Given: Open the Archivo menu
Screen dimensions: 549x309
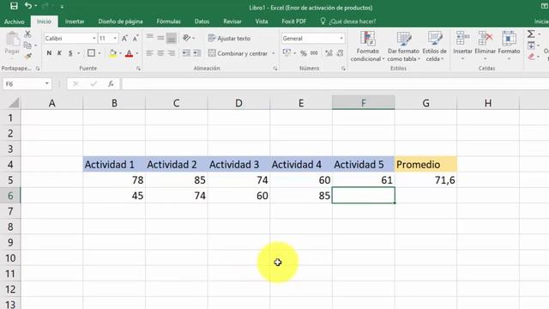Looking at the screenshot, I should [14, 21].
